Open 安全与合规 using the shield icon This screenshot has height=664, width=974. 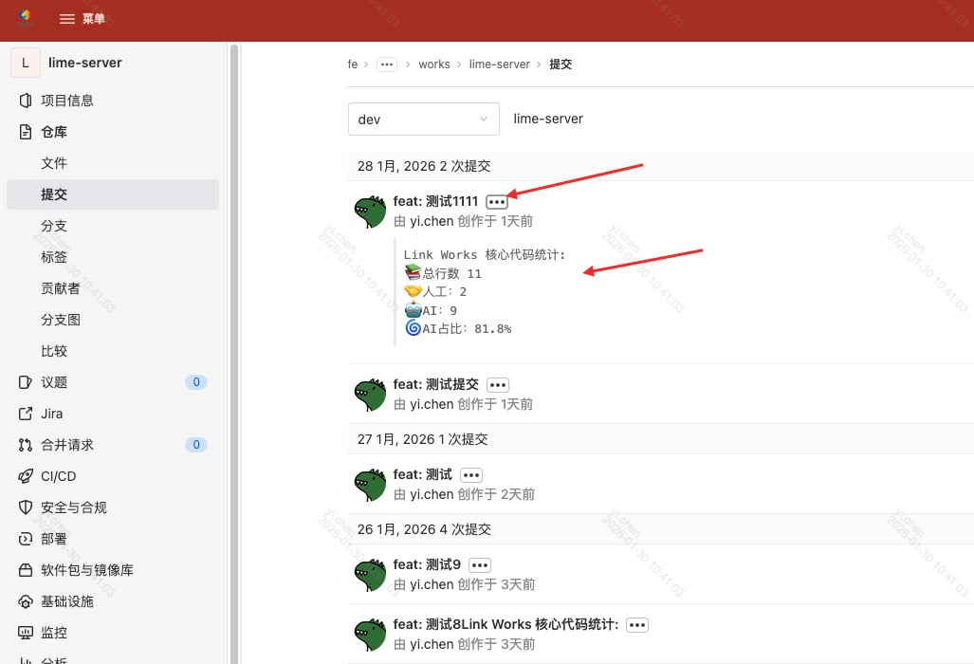coord(27,507)
